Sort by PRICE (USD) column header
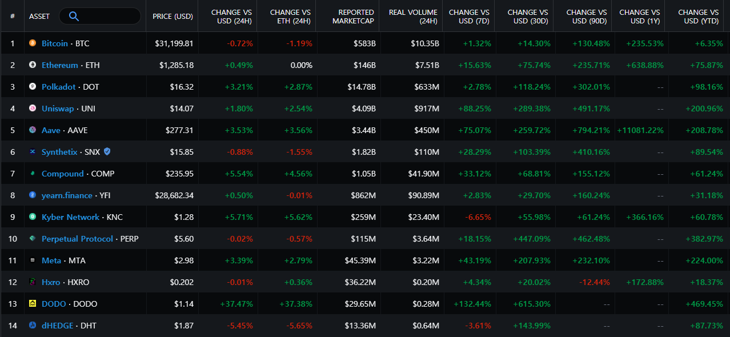Image resolution: width=730 pixels, height=337 pixels. point(173,16)
